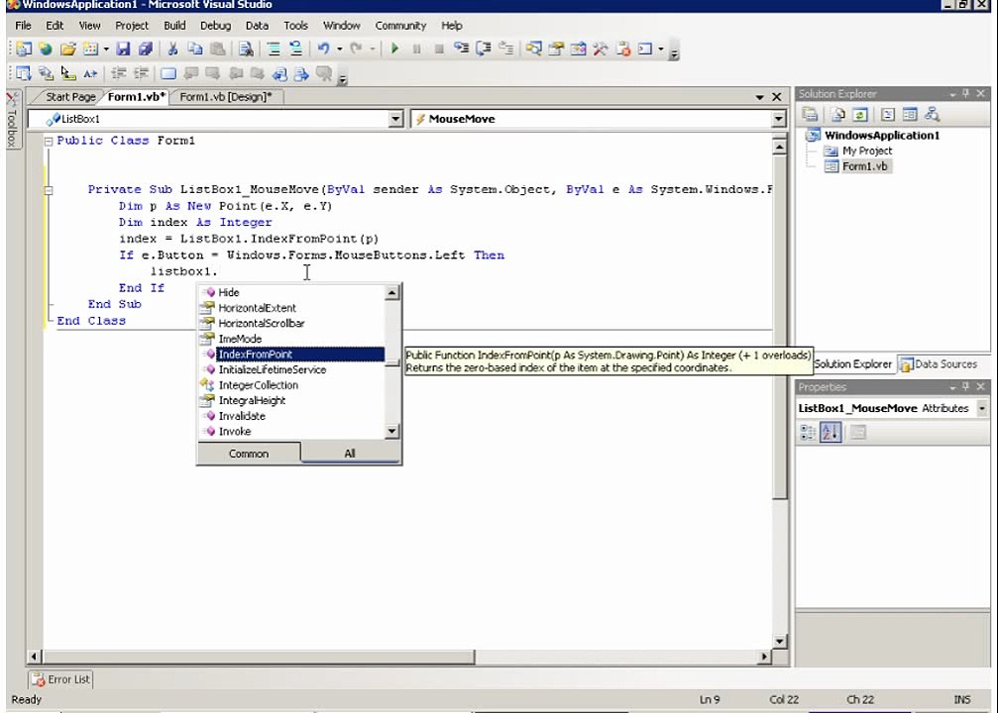Open the active files dropdown arrow
This screenshot has height=713, width=998.
[759, 97]
